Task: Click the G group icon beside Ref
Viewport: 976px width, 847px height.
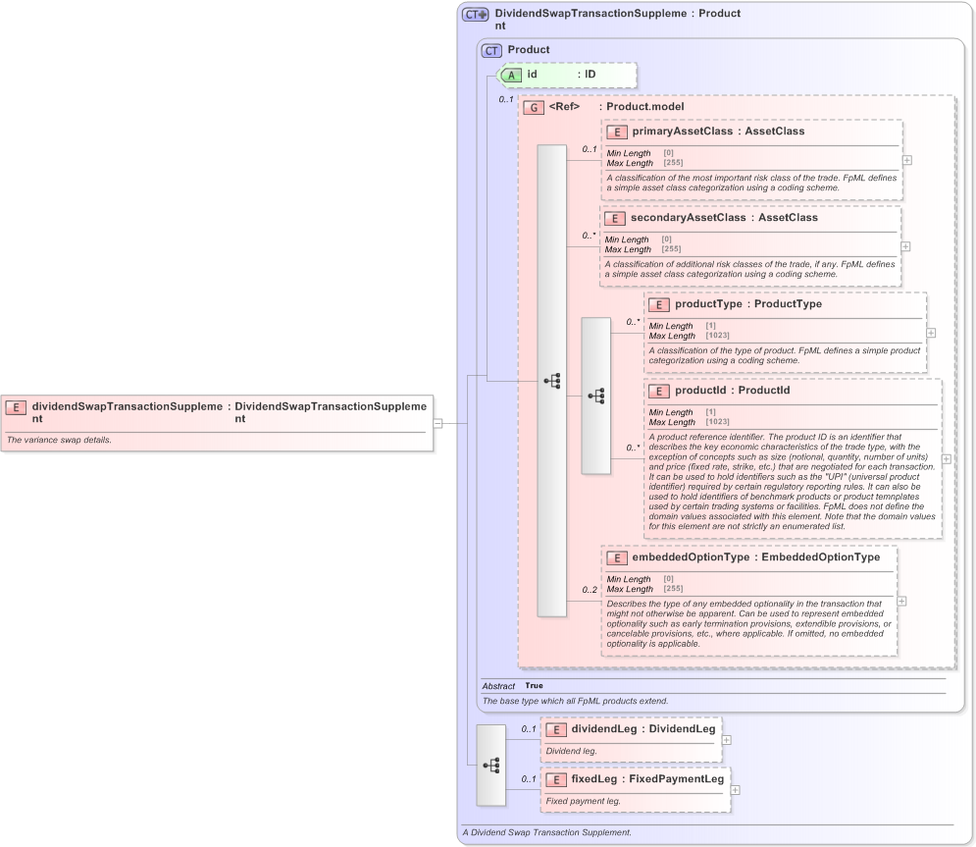Action: click(534, 108)
